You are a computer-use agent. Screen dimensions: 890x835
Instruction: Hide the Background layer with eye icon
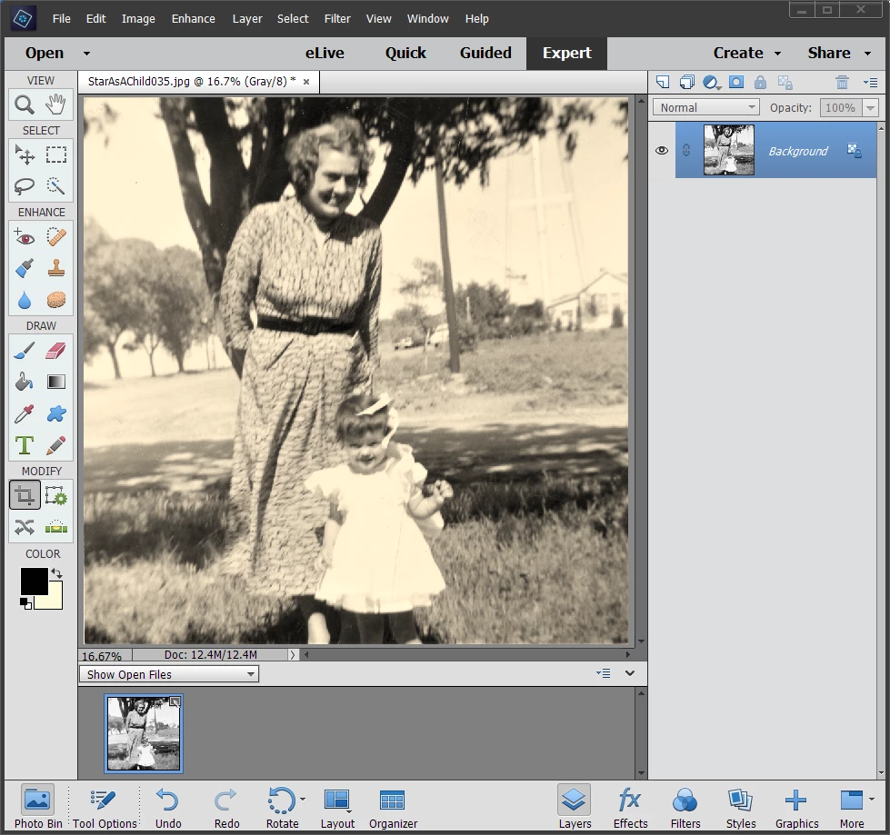pyautogui.click(x=662, y=151)
